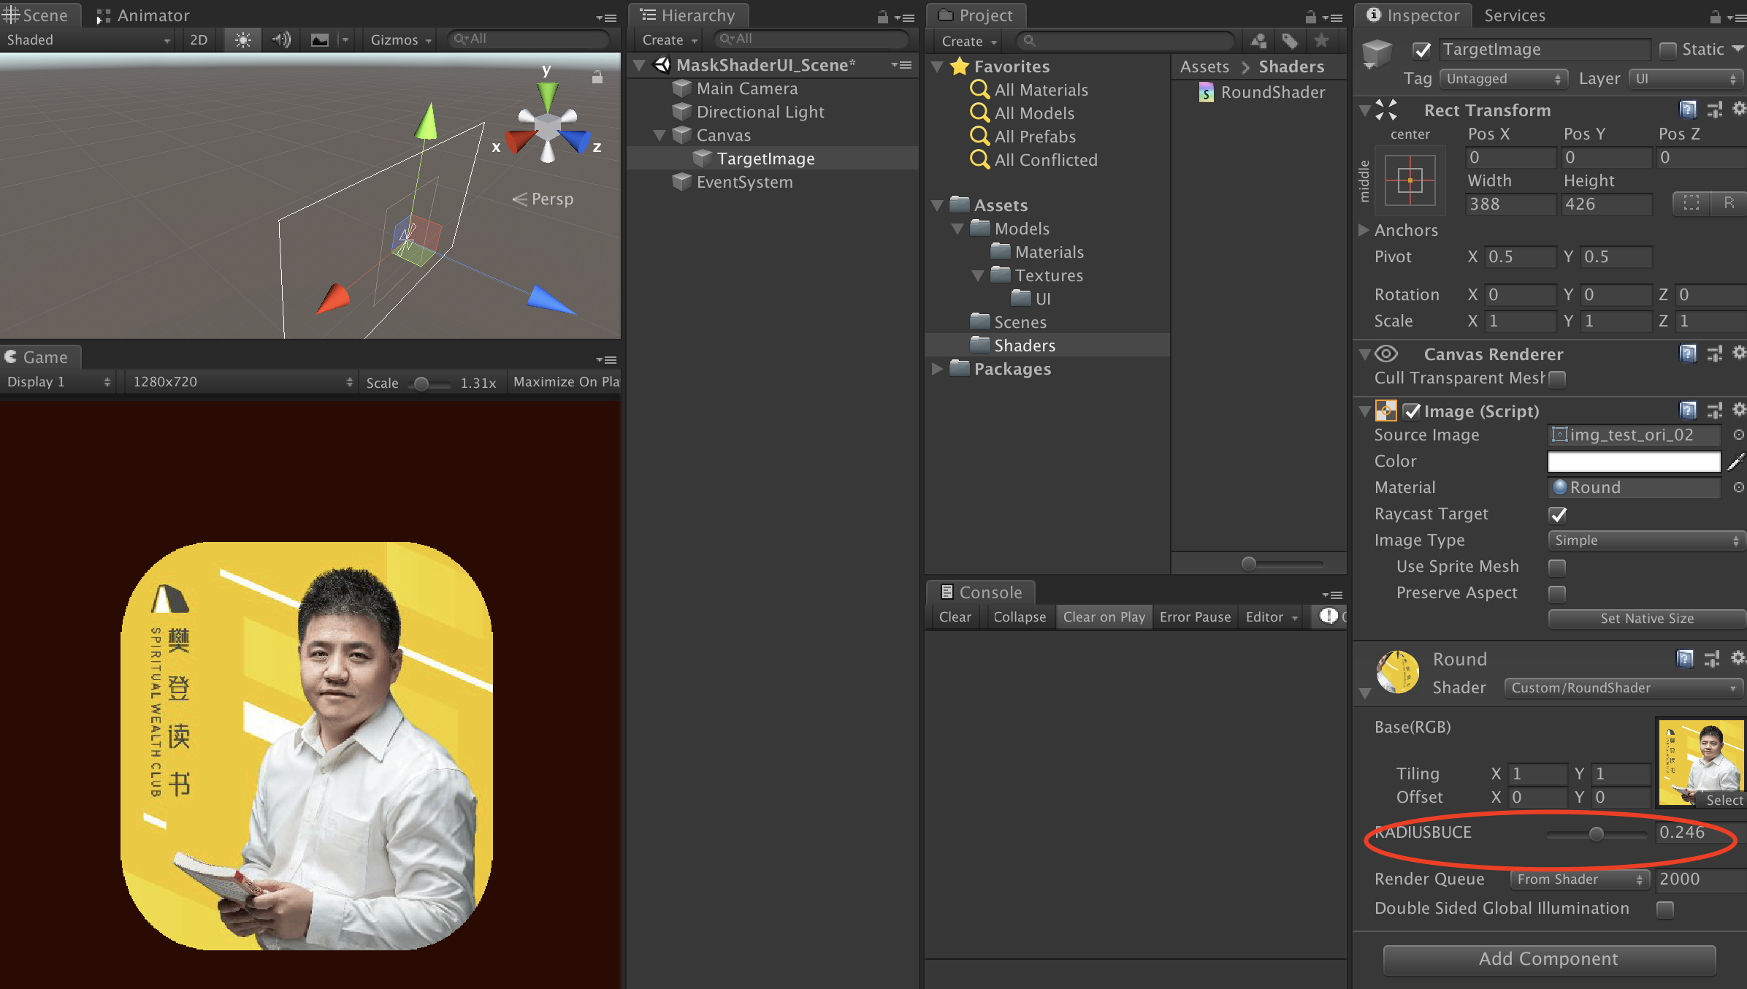Expand the Anchors section
Image resolution: width=1747 pixels, height=989 pixels.
click(x=1363, y=230)
